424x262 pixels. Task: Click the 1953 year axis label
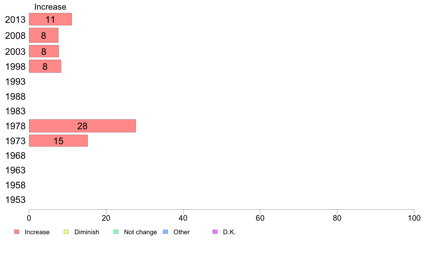click(x=15, y=200)
